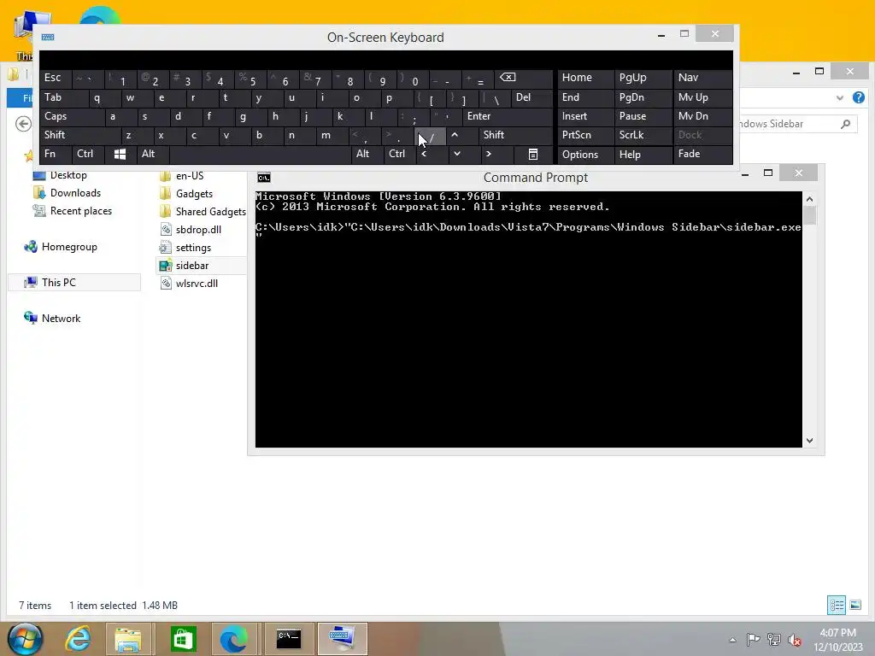
Task: Select Homegroup in navigation pane
Action: click(x=69, y=247)
